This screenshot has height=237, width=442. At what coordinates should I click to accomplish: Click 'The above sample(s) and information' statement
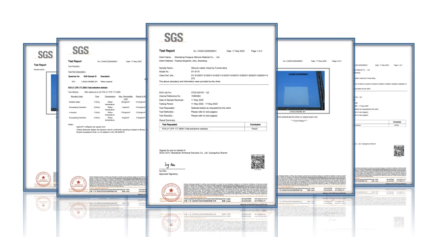coord(190,81)
